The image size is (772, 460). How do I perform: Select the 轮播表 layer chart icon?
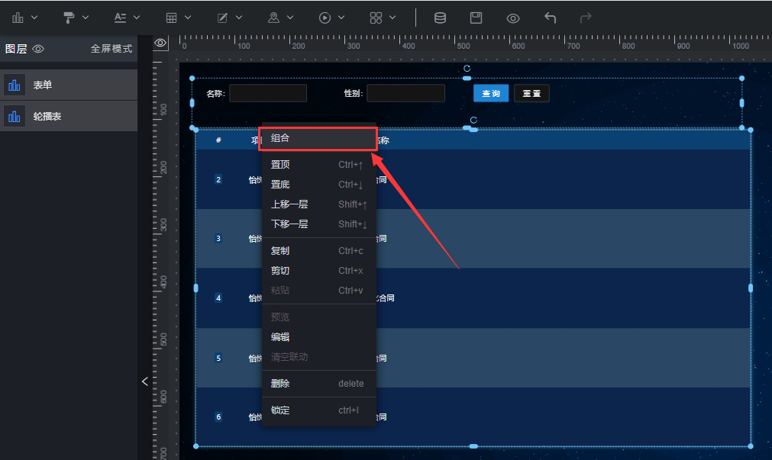15,117
